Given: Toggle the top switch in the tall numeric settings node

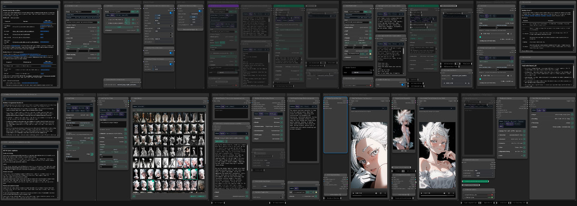Looking at the screenshot, I should pyautogui.click(x=170, y=13).
